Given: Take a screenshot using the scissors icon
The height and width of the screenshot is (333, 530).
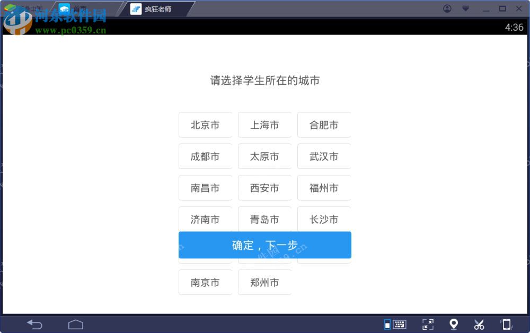Looking at the screenshot, I should pos(479,324).
